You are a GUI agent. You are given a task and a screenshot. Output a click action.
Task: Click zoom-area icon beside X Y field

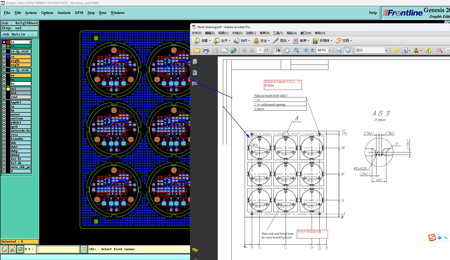[x=4, y=249]
